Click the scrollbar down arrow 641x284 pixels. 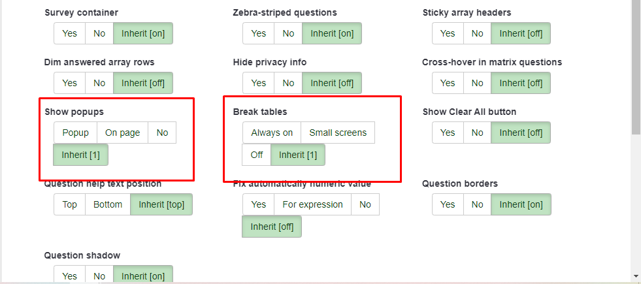pyautogui.click(x=636, y=276)
